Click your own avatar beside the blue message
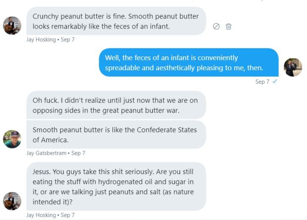Screen dimensions: 307x220 (x=293, y=67)
